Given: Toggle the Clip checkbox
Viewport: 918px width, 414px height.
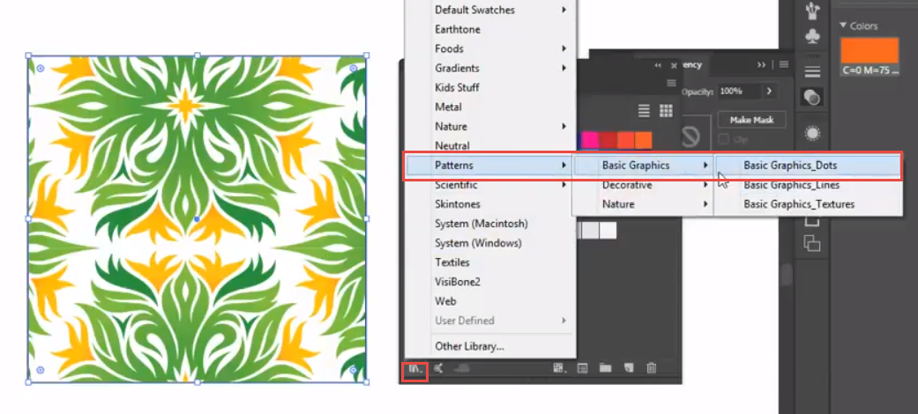Looking at the screenshot, I should tap(723, 139).
